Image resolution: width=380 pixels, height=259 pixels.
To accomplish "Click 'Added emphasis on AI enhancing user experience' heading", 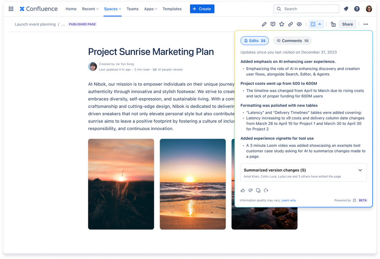I will (288, 62).
